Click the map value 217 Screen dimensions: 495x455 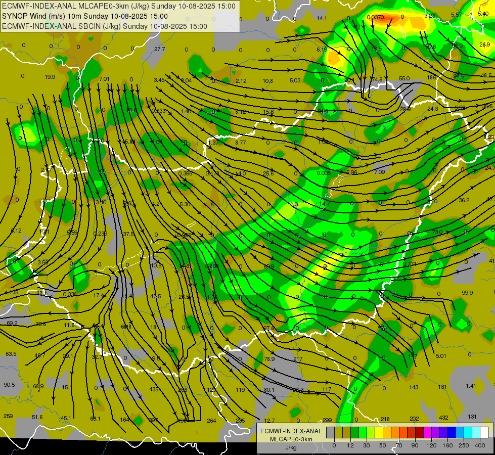pyautogui.click(x=298, y=359)
